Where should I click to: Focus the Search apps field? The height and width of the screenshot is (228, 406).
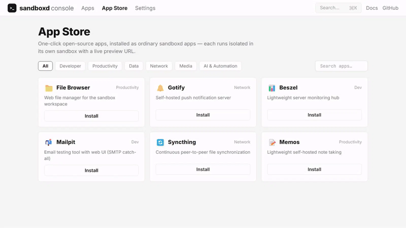point(341,66)
